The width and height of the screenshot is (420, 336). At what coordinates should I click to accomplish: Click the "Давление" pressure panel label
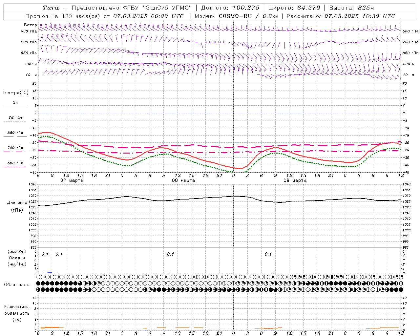click(x=17, y=203)
